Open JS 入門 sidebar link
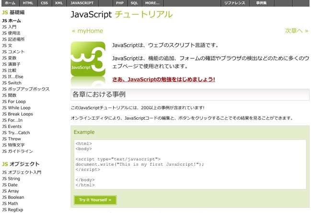Screen dimensions: 311x213 coord(9,27)
